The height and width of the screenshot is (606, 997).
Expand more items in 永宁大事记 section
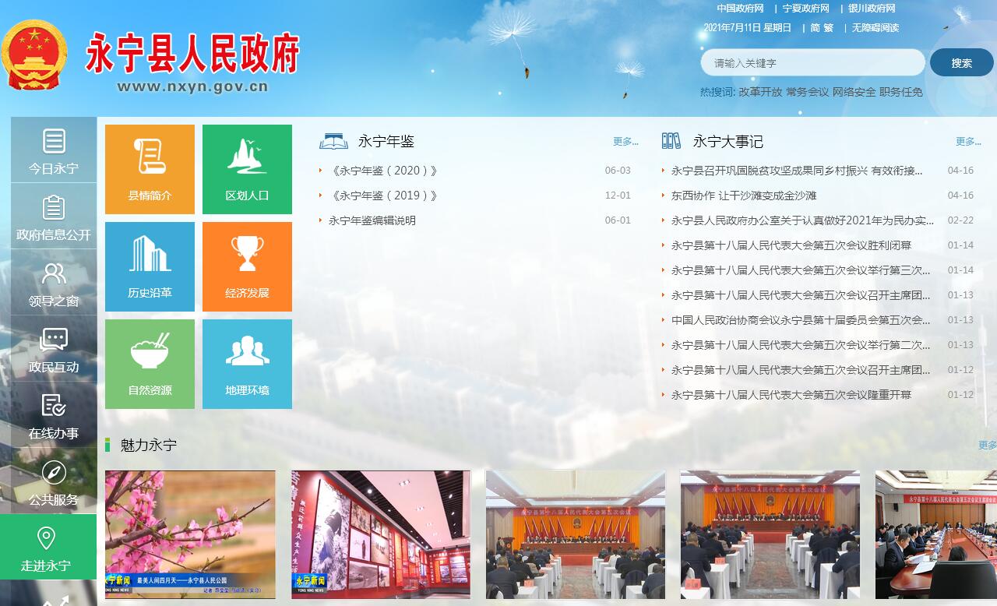(967, 142)
